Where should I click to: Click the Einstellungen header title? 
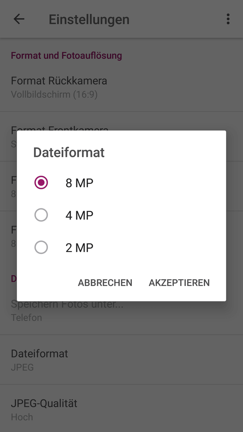coord(89,20)
